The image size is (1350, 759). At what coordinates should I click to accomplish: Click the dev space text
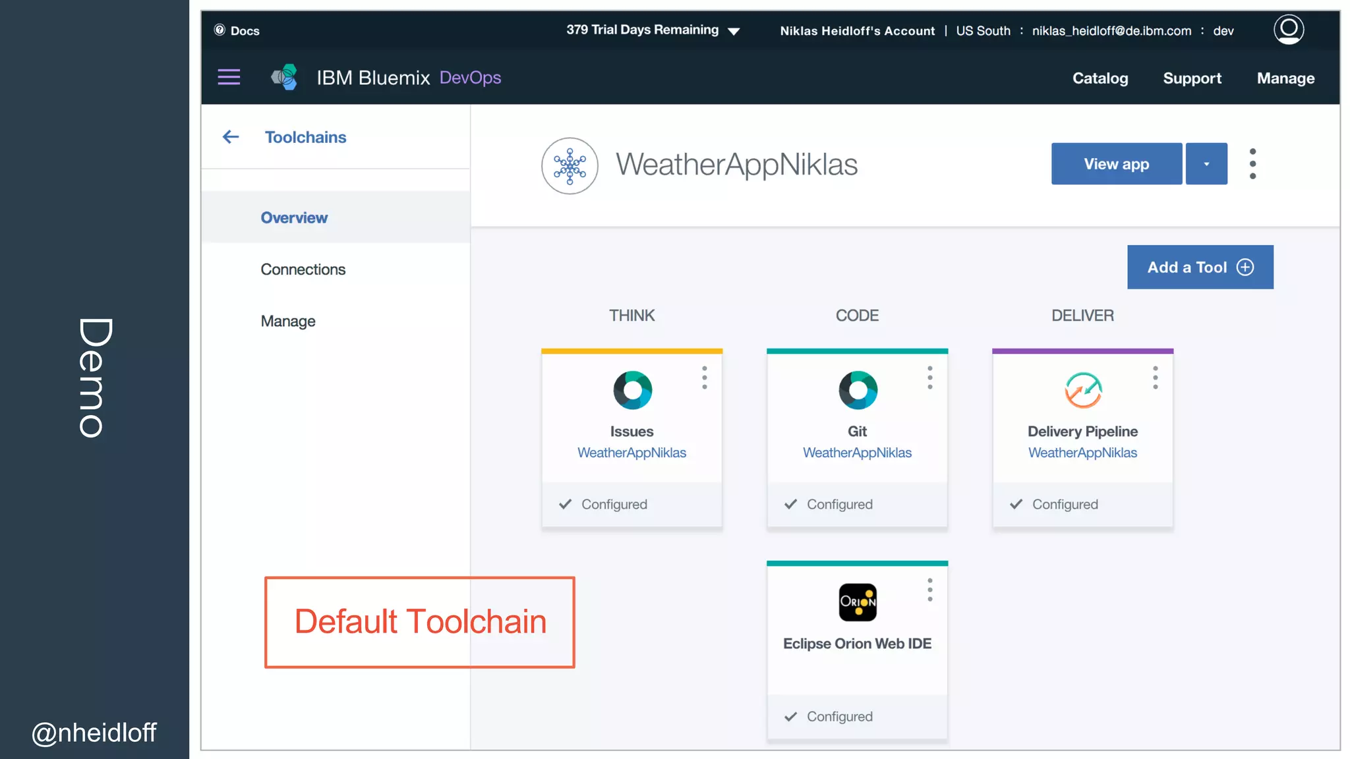(x=1223, y=31)
